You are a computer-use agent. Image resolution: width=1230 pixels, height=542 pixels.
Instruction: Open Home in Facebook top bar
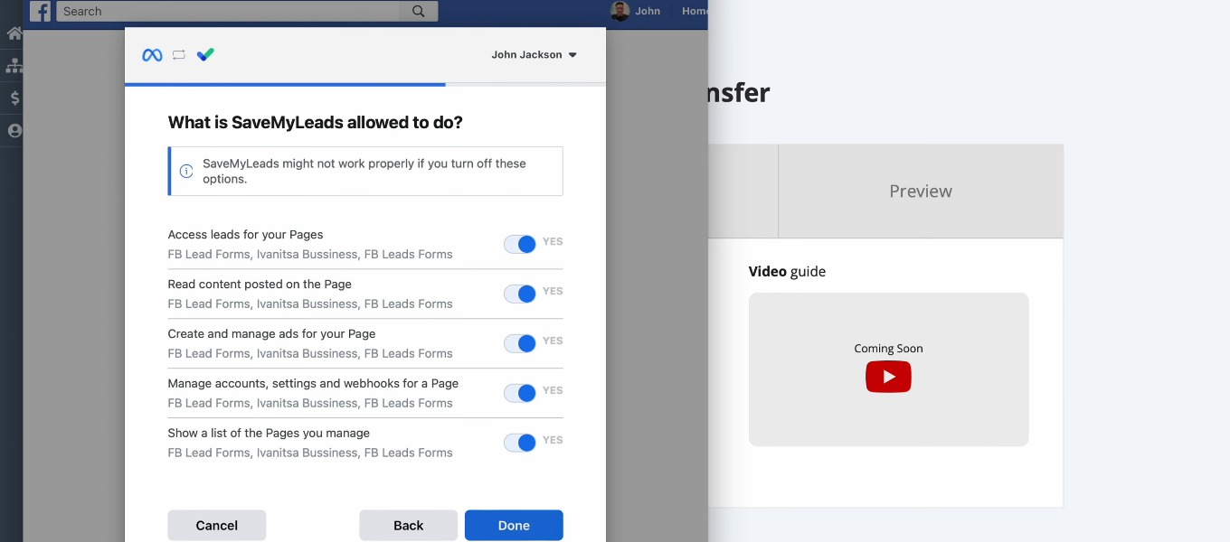(x=695, y=11)
